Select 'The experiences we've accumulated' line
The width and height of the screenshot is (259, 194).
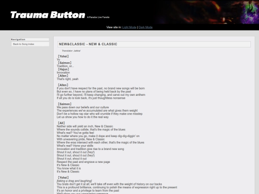pyautogui.click(x=97, y=111)
